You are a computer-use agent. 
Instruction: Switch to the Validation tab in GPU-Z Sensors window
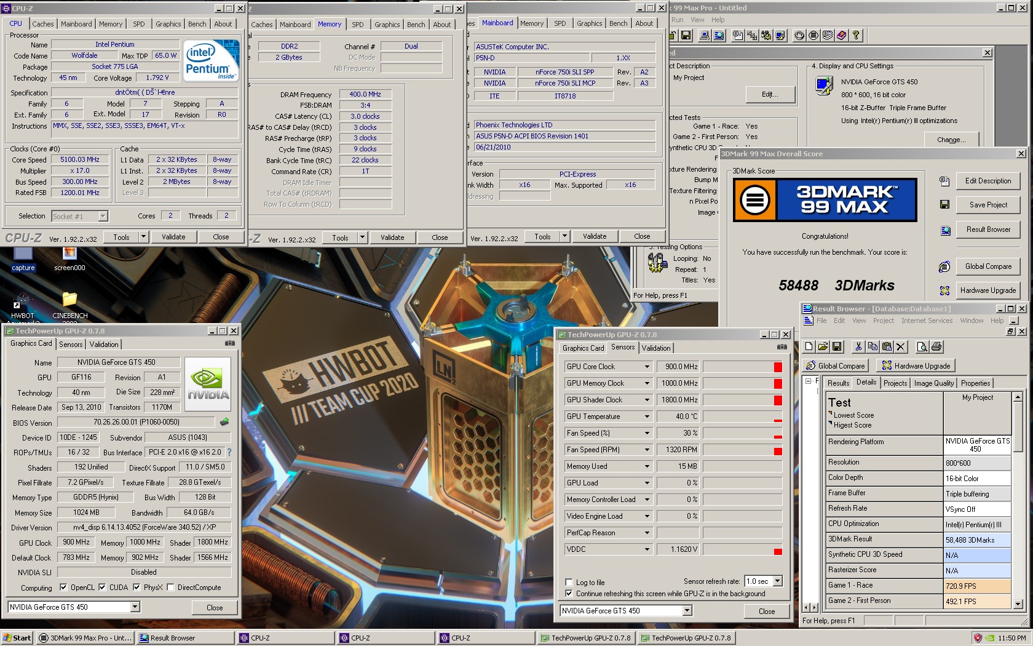click(x=656, y=348)
